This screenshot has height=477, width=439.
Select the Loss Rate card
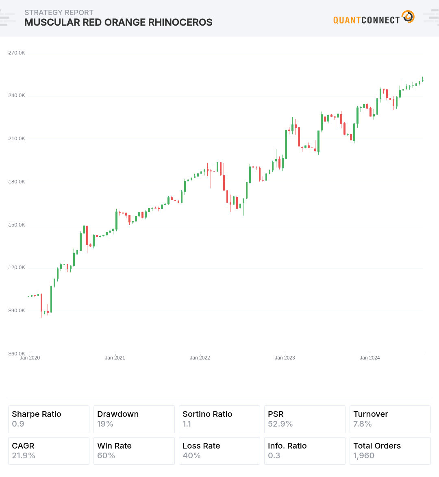[x=219, y=451]
